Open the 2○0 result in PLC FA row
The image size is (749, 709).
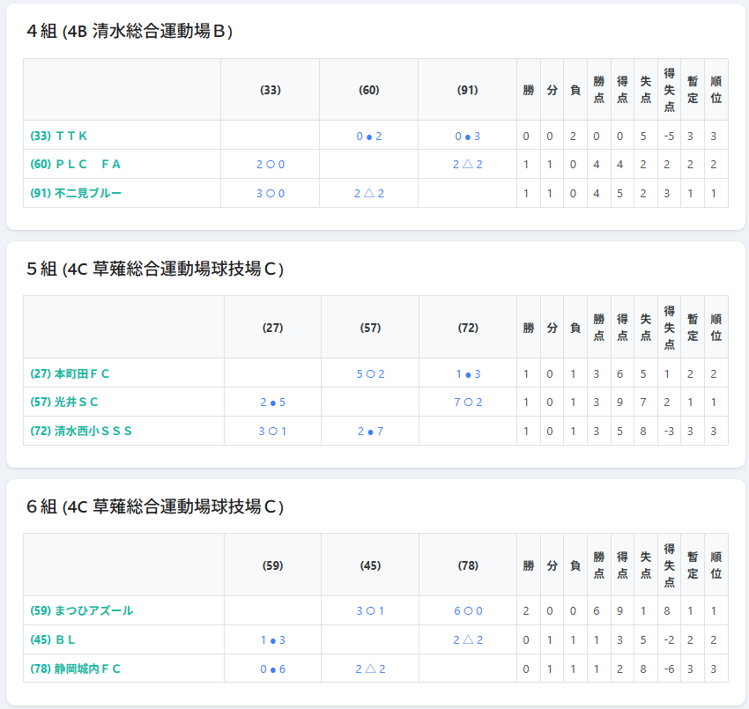tap(271, 164)
